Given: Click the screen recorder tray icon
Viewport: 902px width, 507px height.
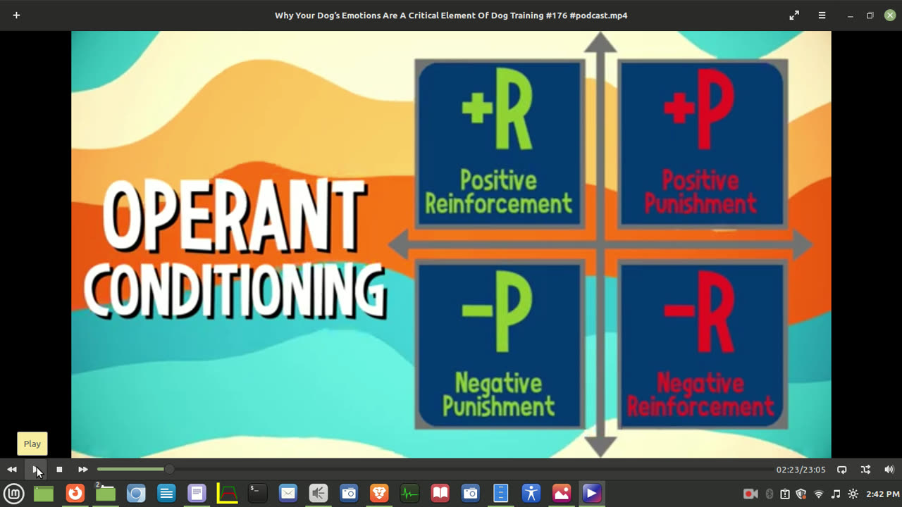Looking at the screenshot, I should pyautogui.click(x=750, y=494).
